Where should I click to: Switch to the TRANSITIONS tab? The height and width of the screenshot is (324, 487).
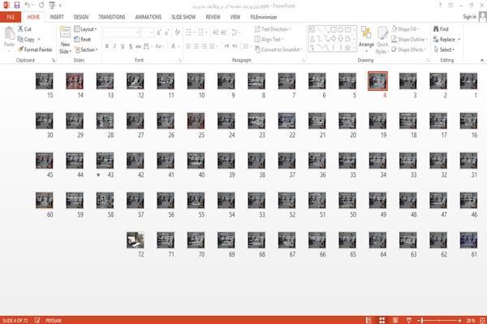[112, 17]
